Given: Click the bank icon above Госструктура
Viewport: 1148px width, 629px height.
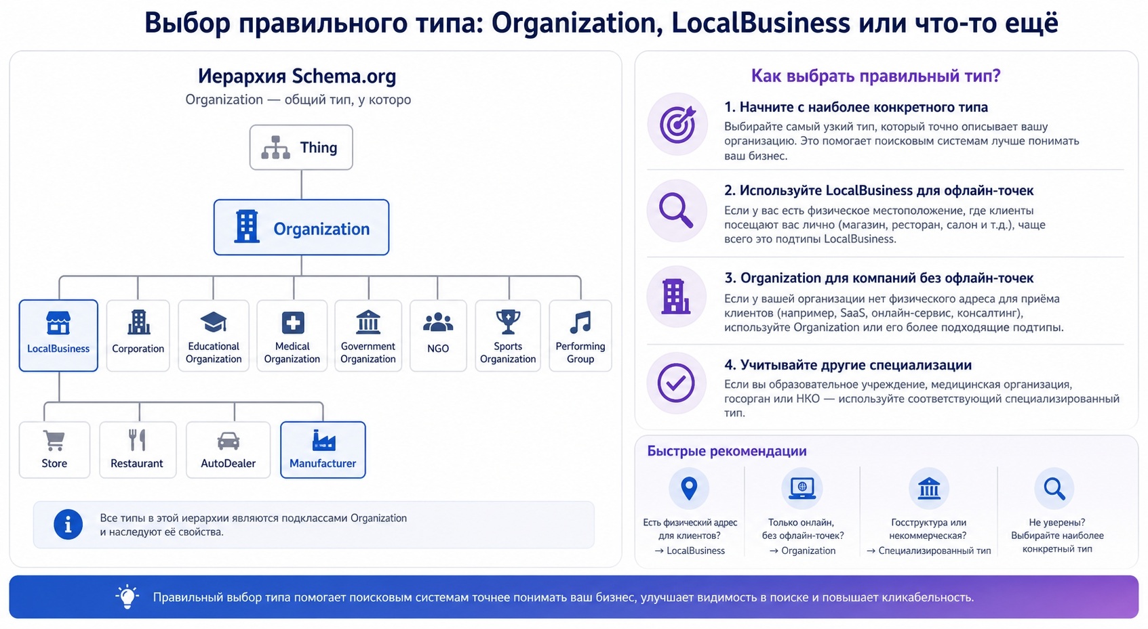Looking at the screenshot, I should [929, 488].
